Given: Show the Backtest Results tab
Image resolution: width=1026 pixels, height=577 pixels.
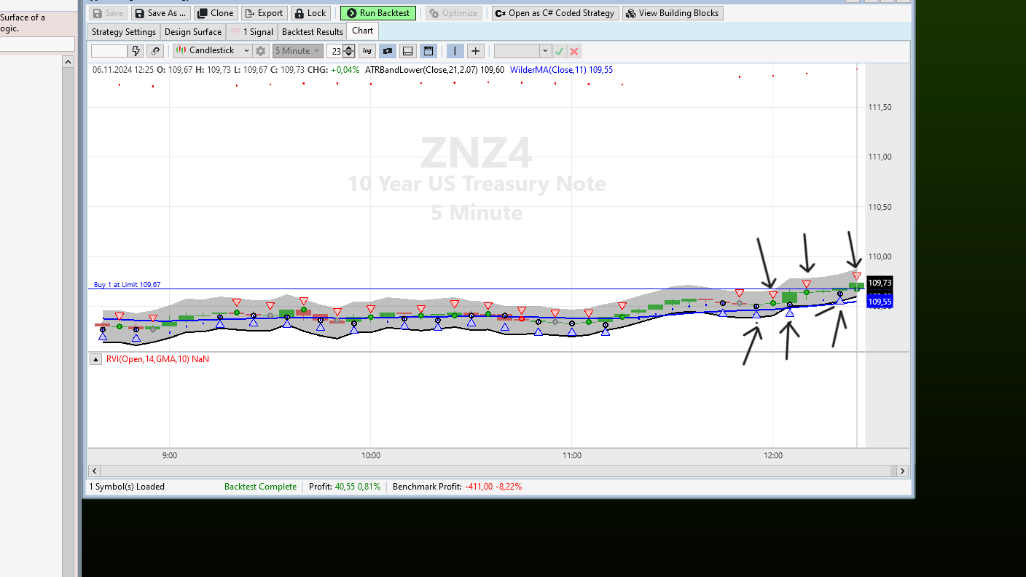Looking at the screenshot, I should click(x=313, y=32).
